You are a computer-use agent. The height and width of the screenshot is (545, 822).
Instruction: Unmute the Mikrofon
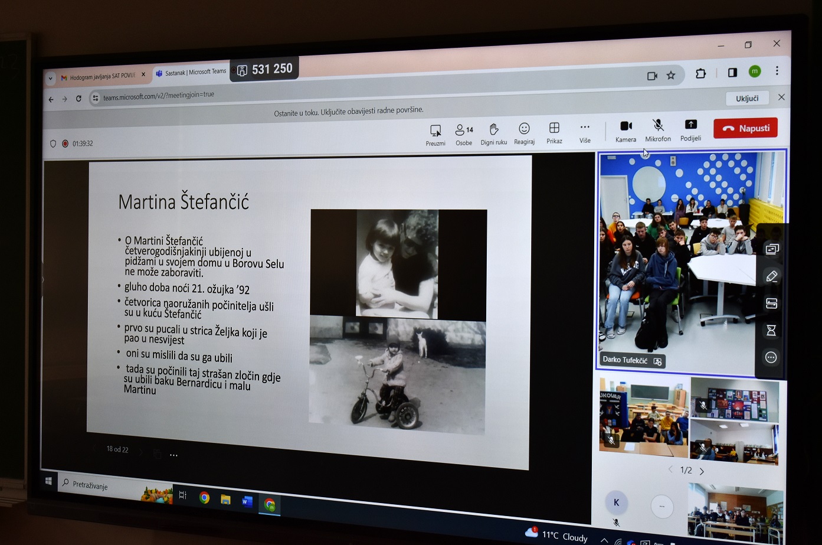click(658, 125)
